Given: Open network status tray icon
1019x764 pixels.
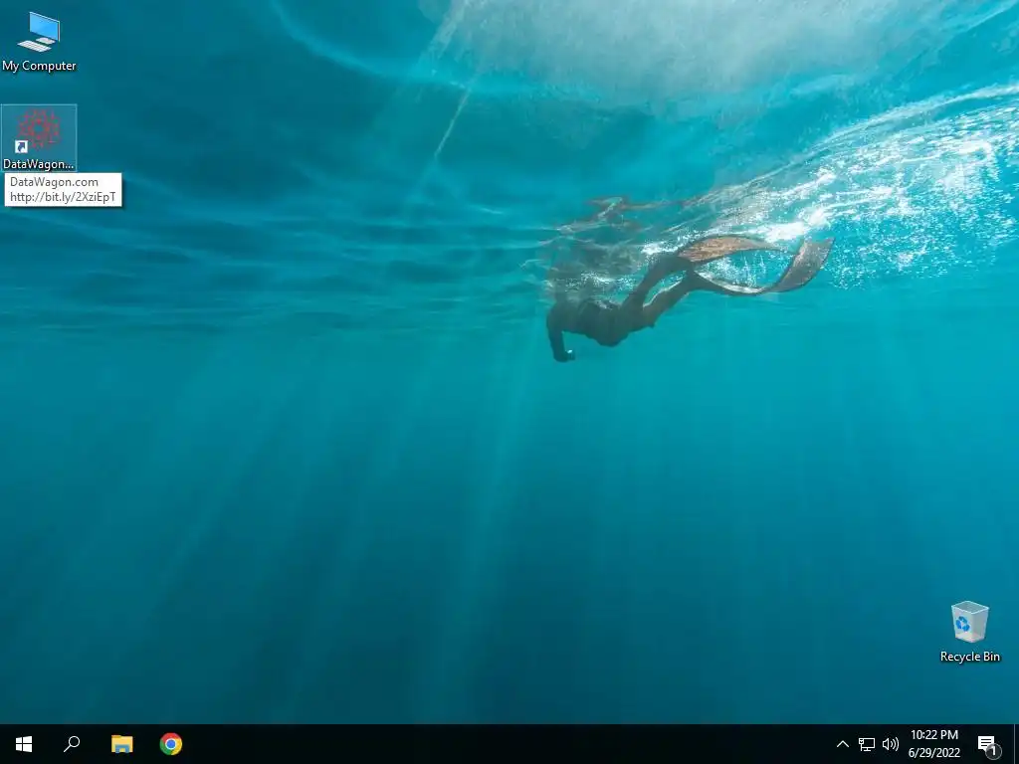Looking at the screenshot, I should pos(867,744).
